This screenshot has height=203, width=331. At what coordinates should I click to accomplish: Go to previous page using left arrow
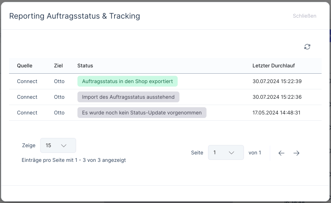coord(281,153)
